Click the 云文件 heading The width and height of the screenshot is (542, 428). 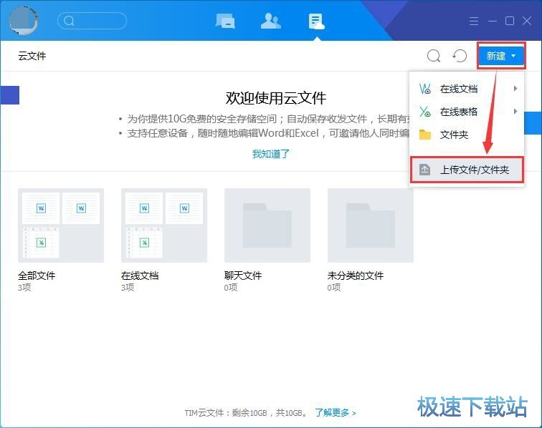(x=32, y=56)
